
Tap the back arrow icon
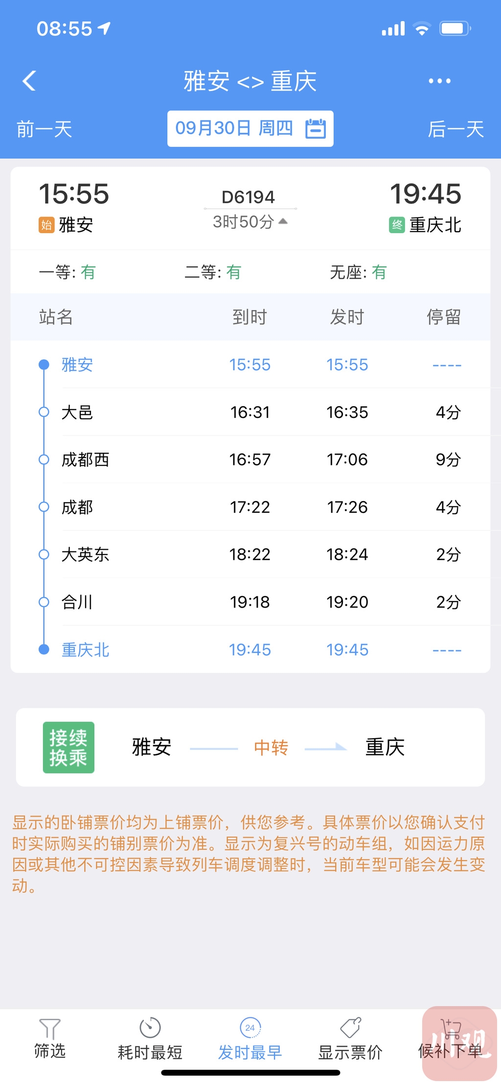click(29, 81)
